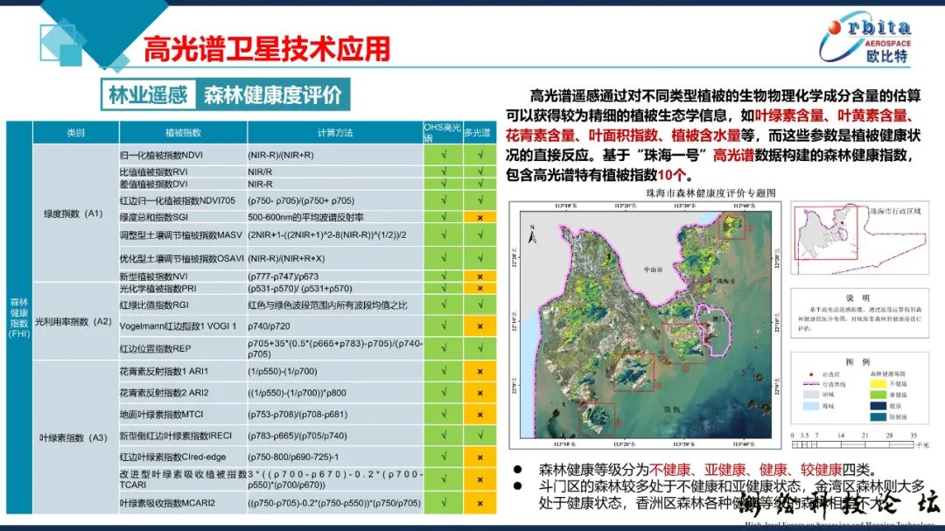Click the 图例 legend heading
Image resolution: width=945 pixels, height=531 pixels.
click(x=857, y=361)
